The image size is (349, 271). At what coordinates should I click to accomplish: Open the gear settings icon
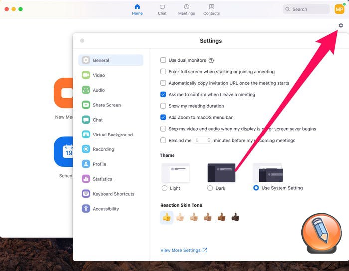coord(341,25)
